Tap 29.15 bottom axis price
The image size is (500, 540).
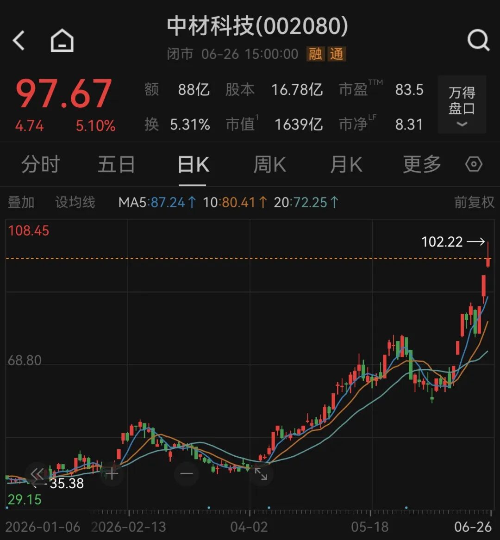(25, 499)
